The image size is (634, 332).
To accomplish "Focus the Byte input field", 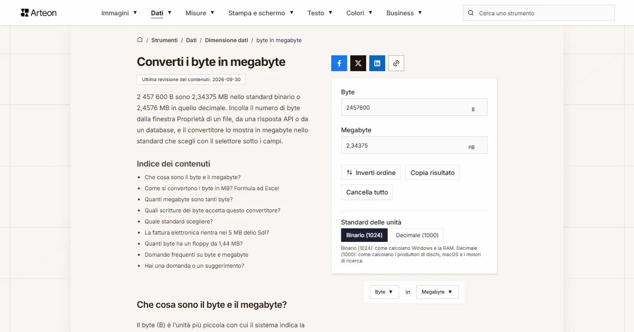I will 414,108.
